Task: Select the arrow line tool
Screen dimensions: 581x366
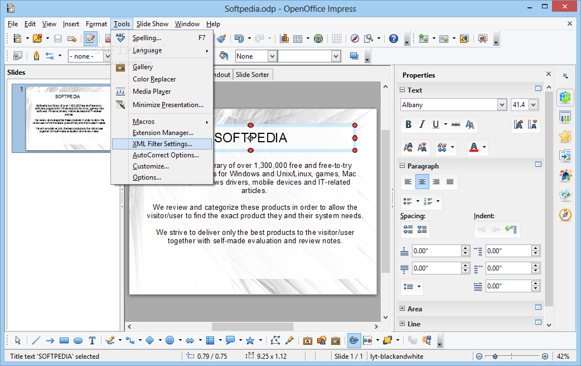Action: pyautogui.click(x=50, y=340)
